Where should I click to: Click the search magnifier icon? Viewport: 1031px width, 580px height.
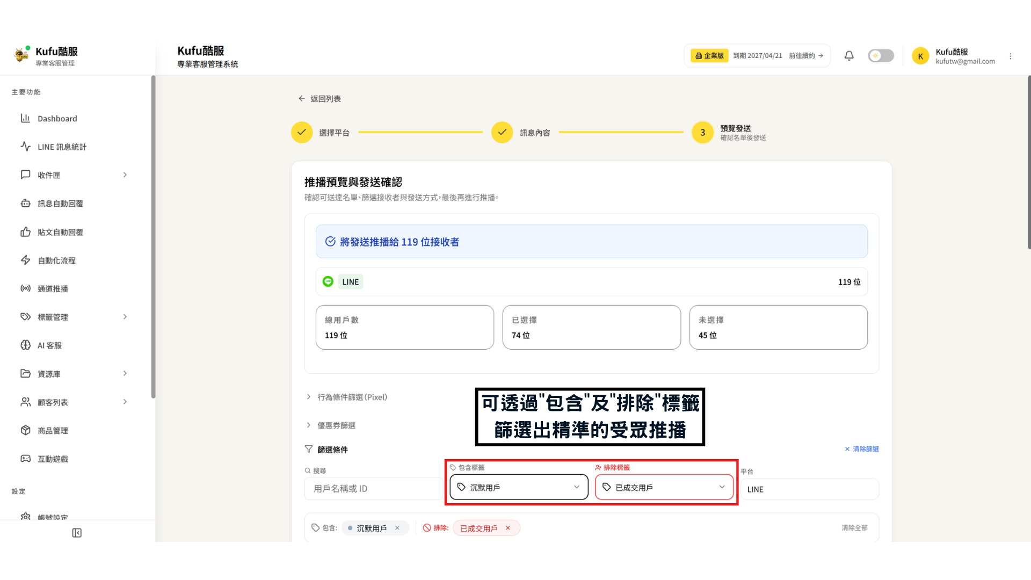308,470
